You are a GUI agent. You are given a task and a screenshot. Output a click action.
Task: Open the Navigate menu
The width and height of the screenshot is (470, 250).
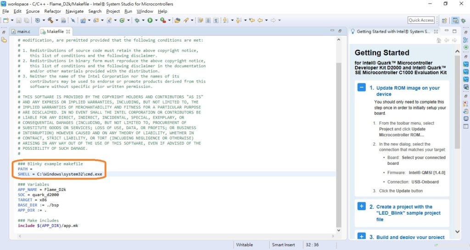pyautogui.click(x=75, y=11)
